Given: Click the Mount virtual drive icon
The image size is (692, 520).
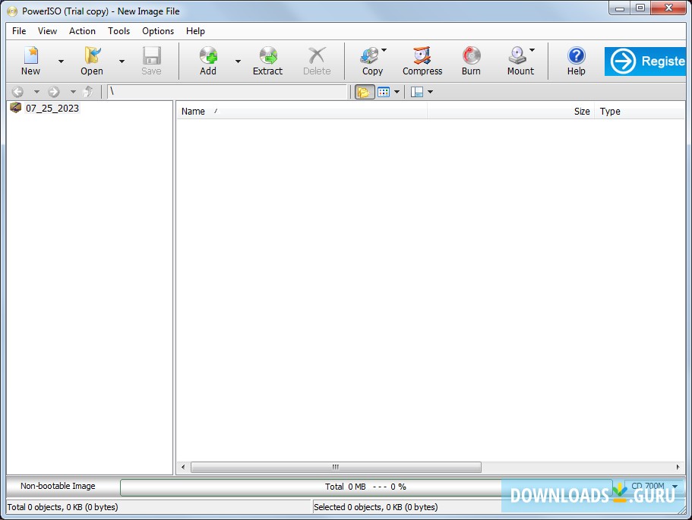Looking at the screenshot, I should coord(519,61).
